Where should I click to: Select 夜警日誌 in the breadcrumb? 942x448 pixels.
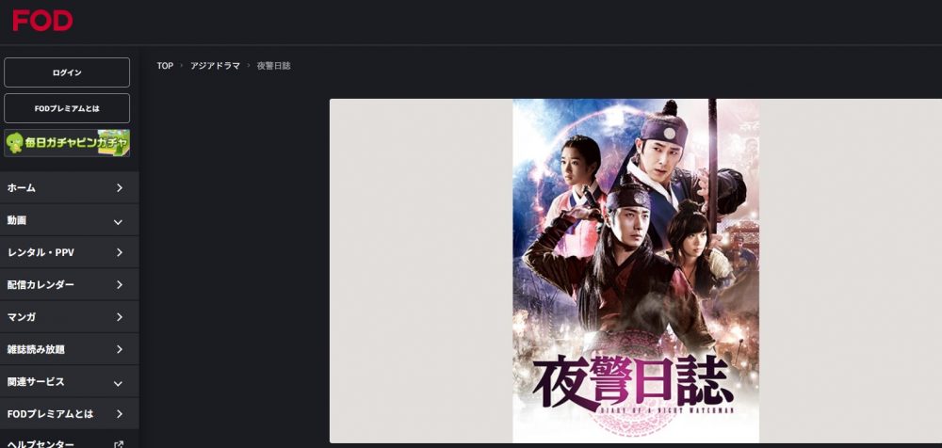[x=274, y=66]
